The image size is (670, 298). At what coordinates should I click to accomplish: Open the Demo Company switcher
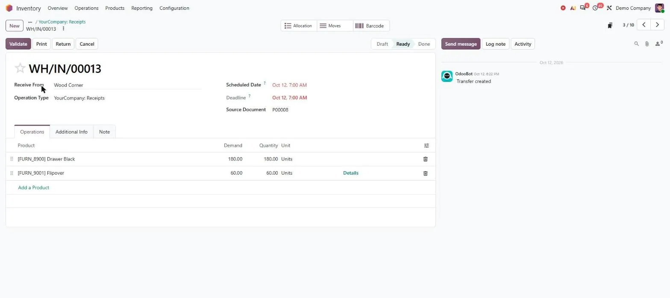click(x=633, y=8)
